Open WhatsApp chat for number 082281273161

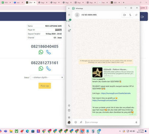[41, 68]
